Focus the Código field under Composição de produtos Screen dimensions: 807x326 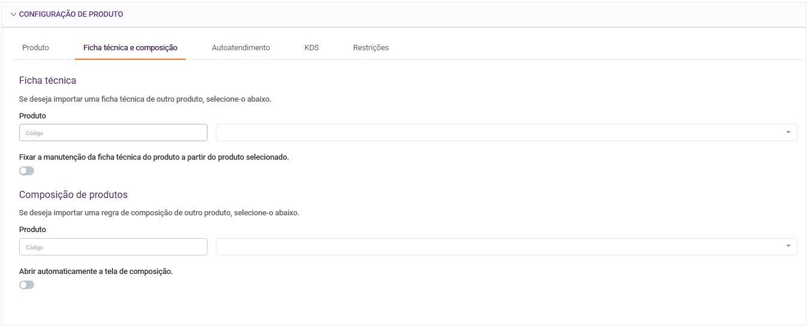coord(113,247)
